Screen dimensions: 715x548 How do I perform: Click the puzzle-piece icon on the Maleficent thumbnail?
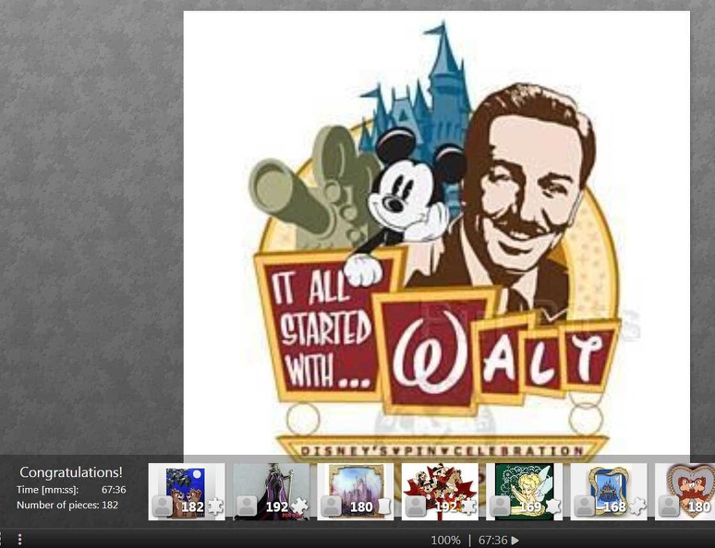click(299, 506)
